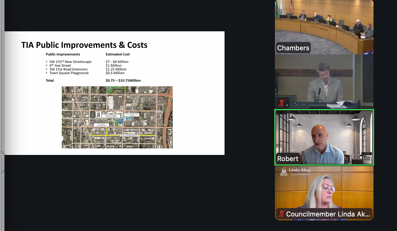This screenshot has width=397, height=231.
Task: Click the Councilmember Linda Ak... name label
Action: (x=328, y=214)
